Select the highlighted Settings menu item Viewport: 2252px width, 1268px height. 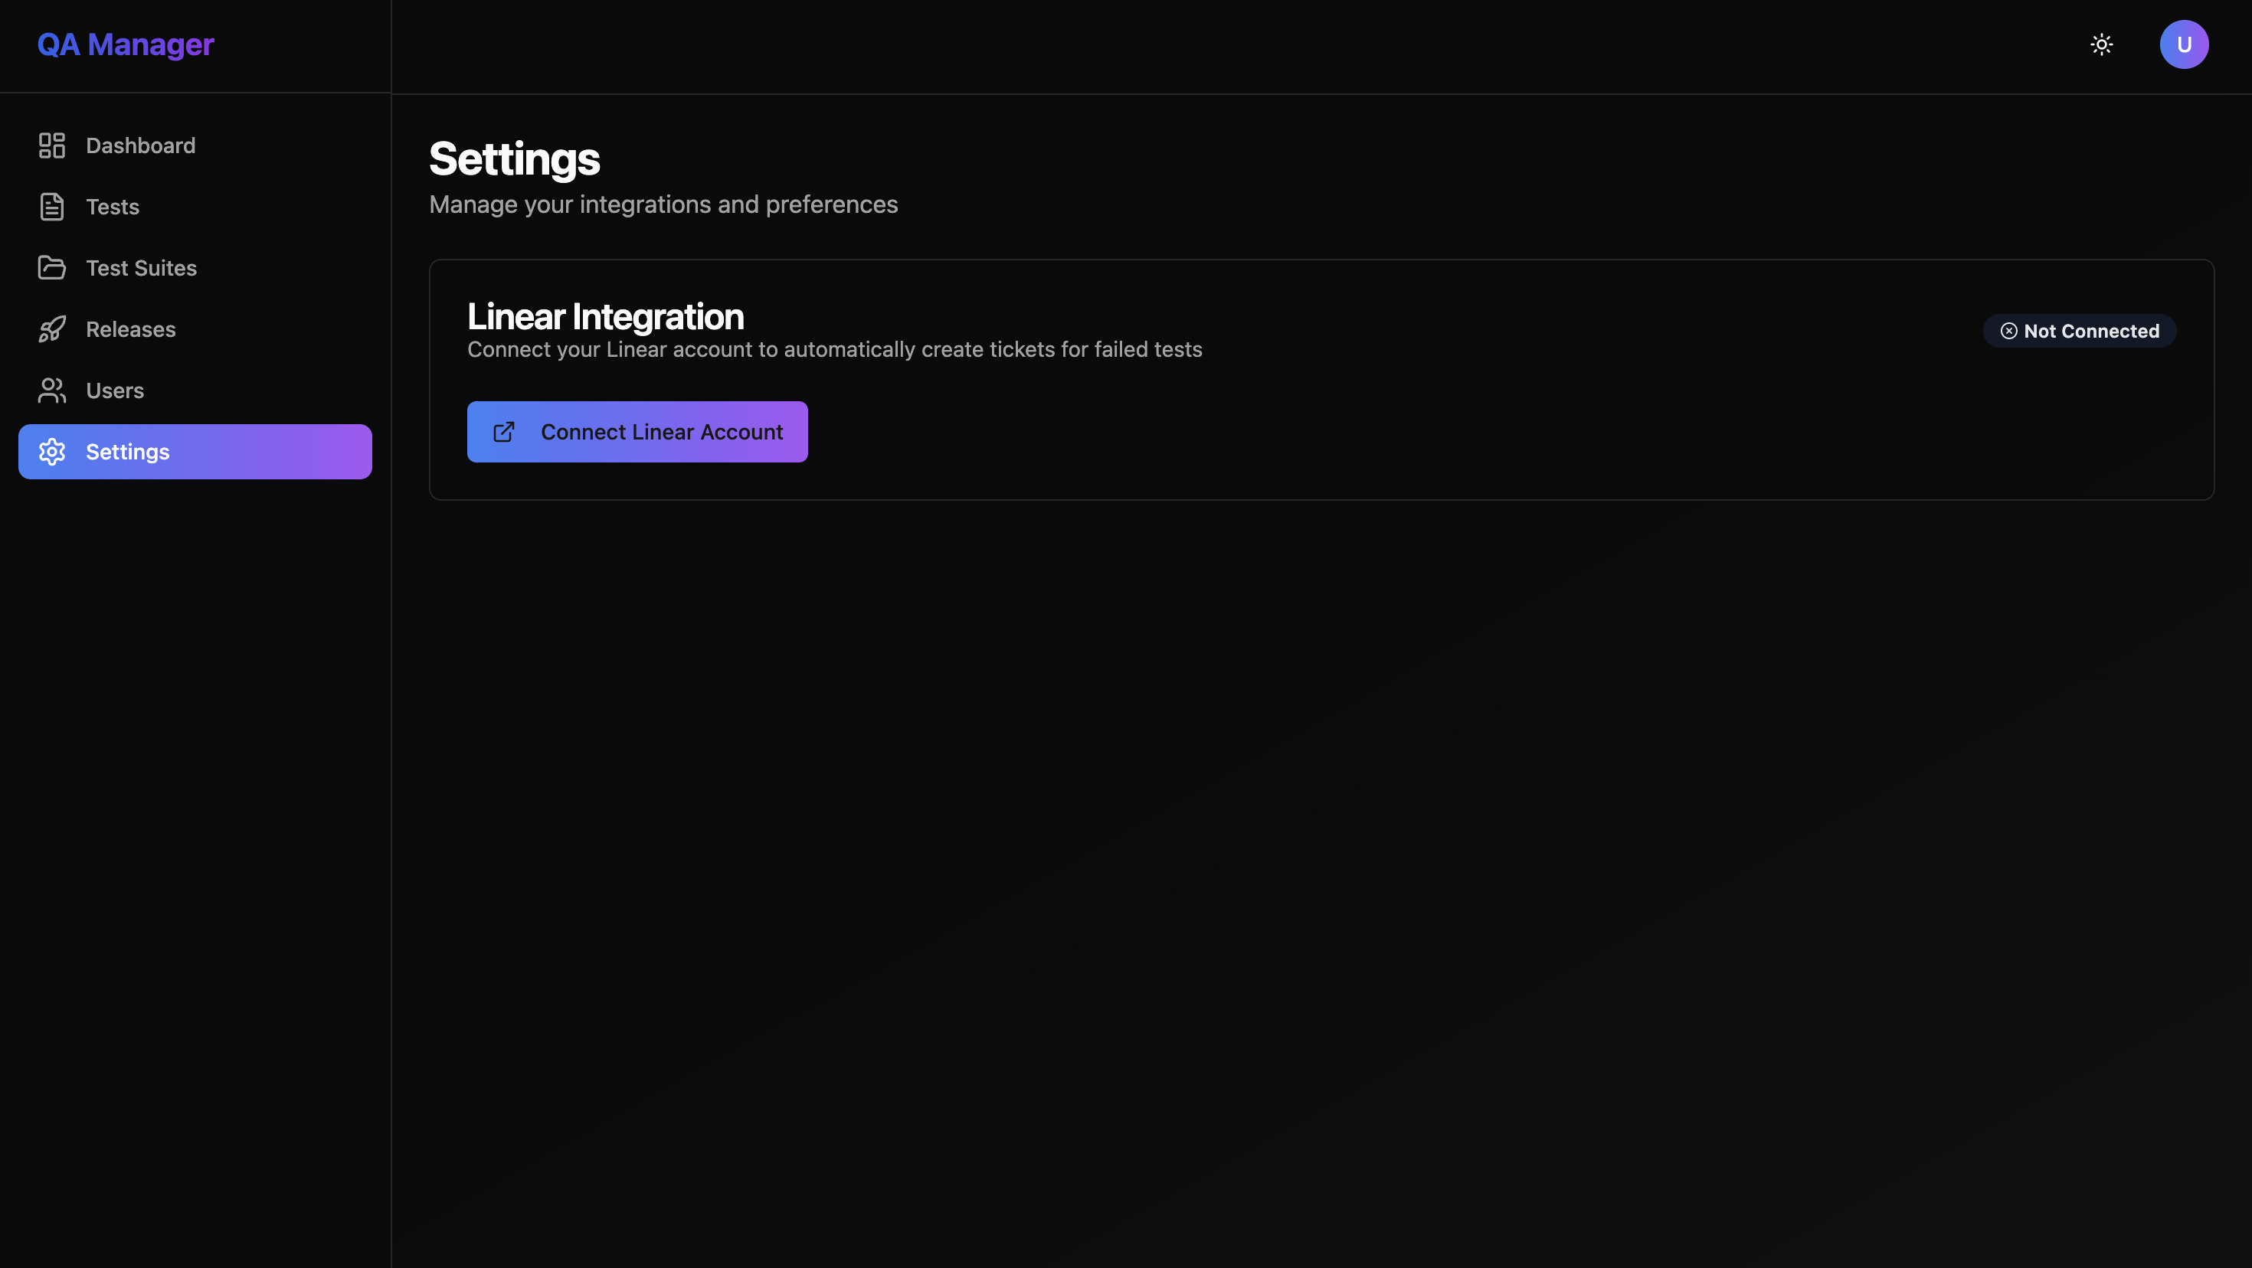click(x=195, y=452)
